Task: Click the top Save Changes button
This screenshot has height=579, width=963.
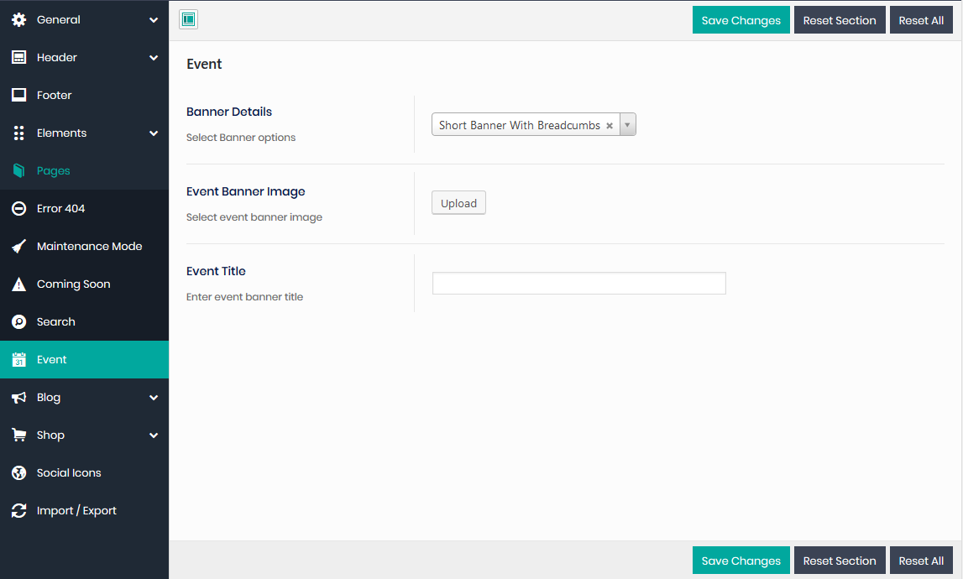Action: [x=741, y=20]
